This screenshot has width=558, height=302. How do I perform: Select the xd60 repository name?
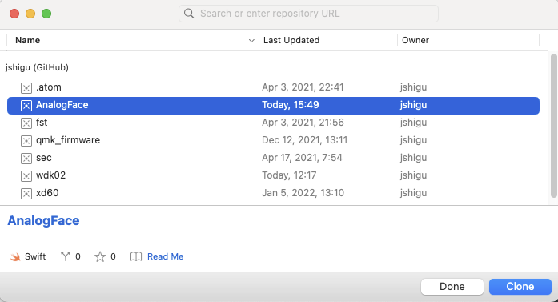pyautogui.click(x=47, y=193)
